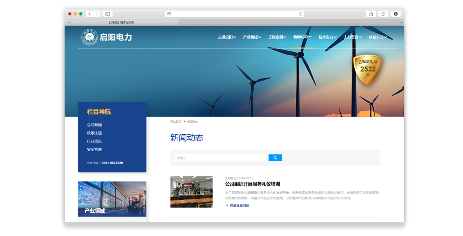Viewport: 463px width, 236px height.
Task: Click the 新闻动态 page heading
Action: click(187, 137)
